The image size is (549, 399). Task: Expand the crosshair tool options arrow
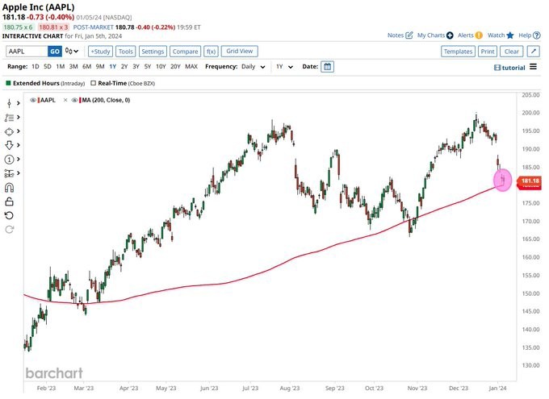[18, 103]
